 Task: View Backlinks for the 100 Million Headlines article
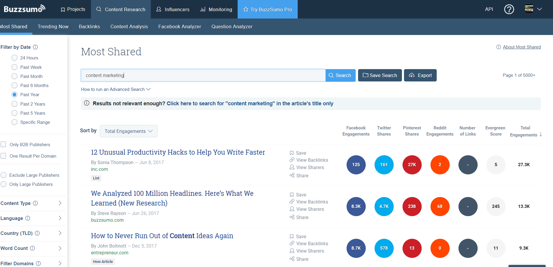pos(309,202)
